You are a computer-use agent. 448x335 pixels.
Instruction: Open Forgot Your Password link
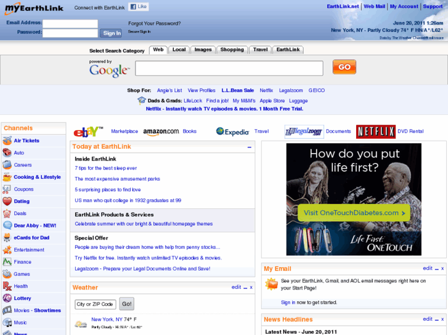[x=154, y=23]
